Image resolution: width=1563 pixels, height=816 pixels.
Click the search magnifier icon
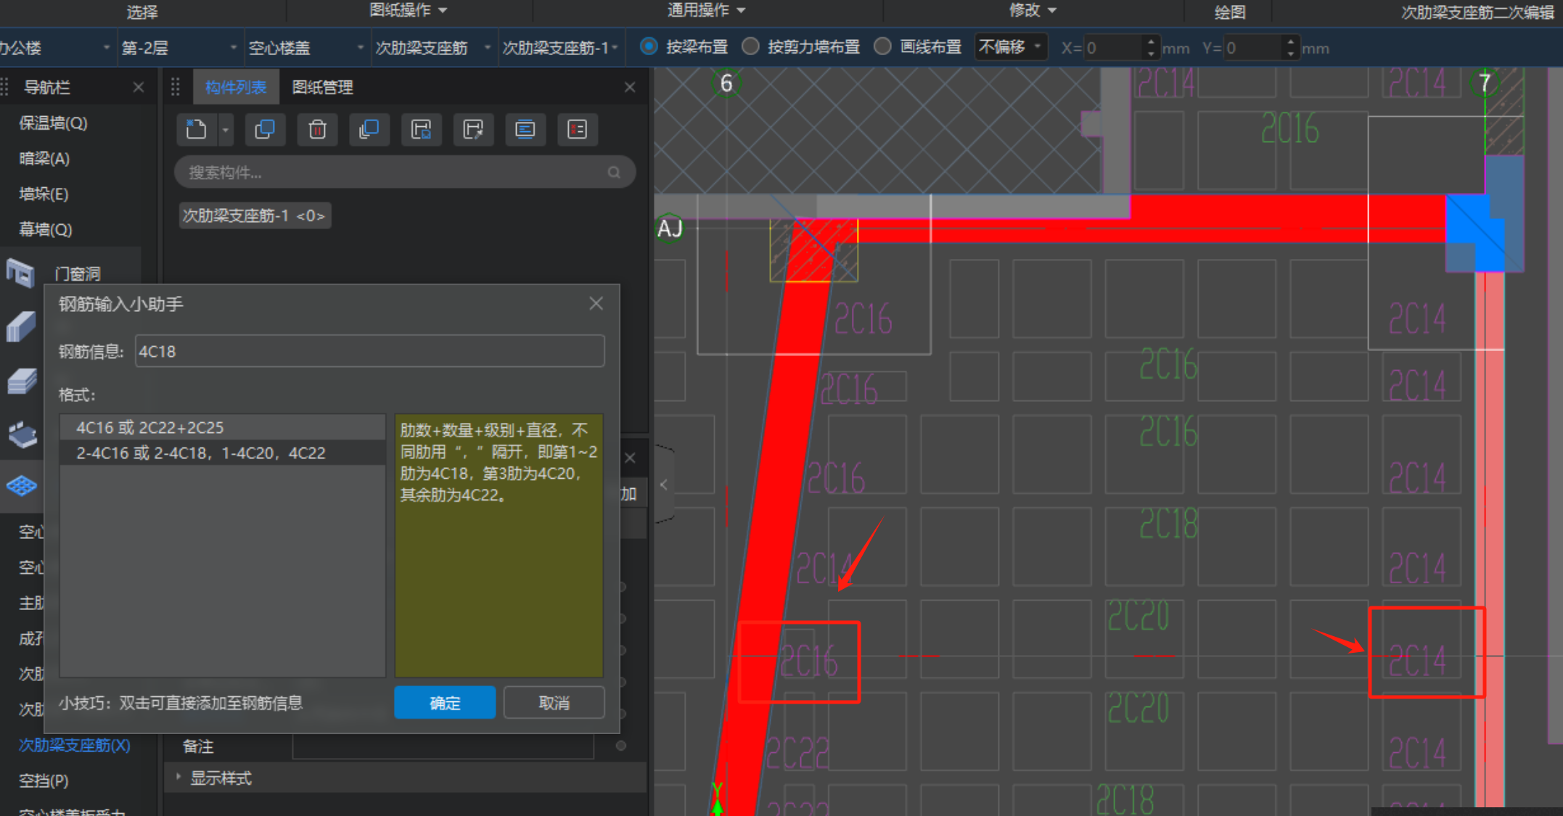coord(614,173)
